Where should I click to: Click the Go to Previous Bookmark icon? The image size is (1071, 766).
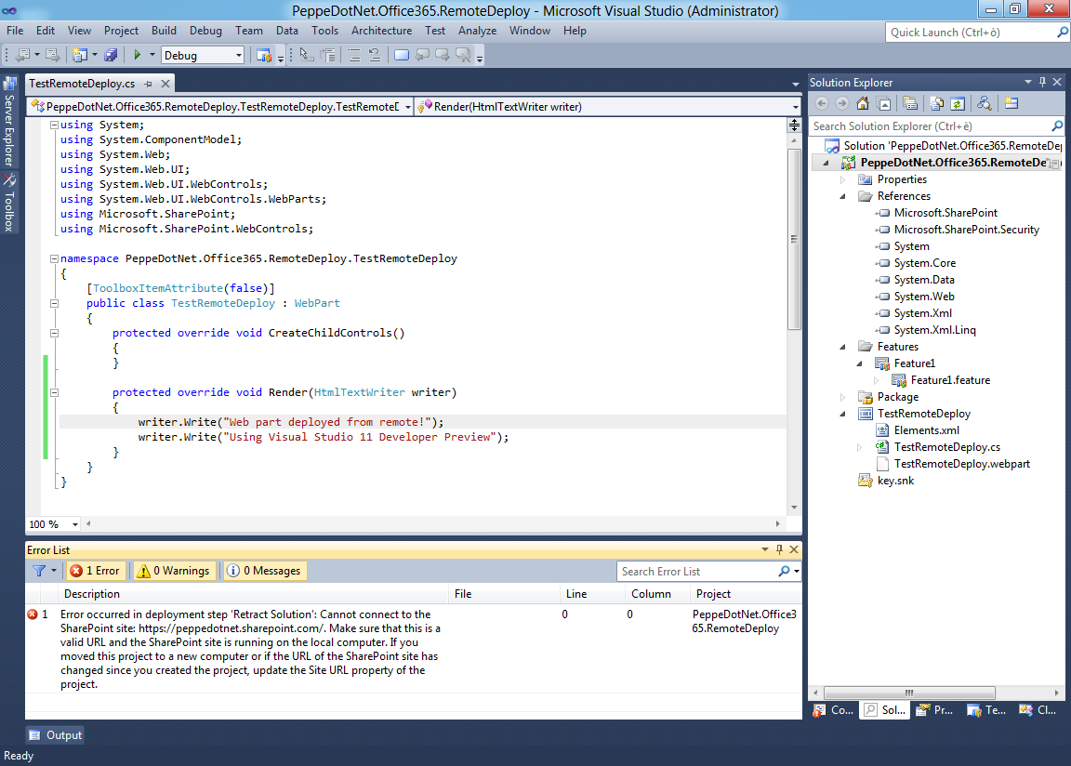422,55
